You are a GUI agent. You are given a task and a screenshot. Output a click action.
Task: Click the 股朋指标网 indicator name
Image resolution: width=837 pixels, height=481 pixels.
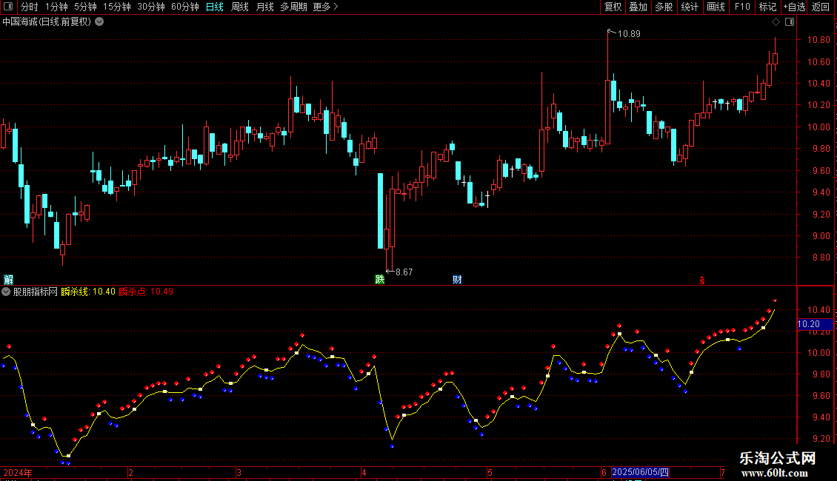pyautogui.click(x=36, y=292)
